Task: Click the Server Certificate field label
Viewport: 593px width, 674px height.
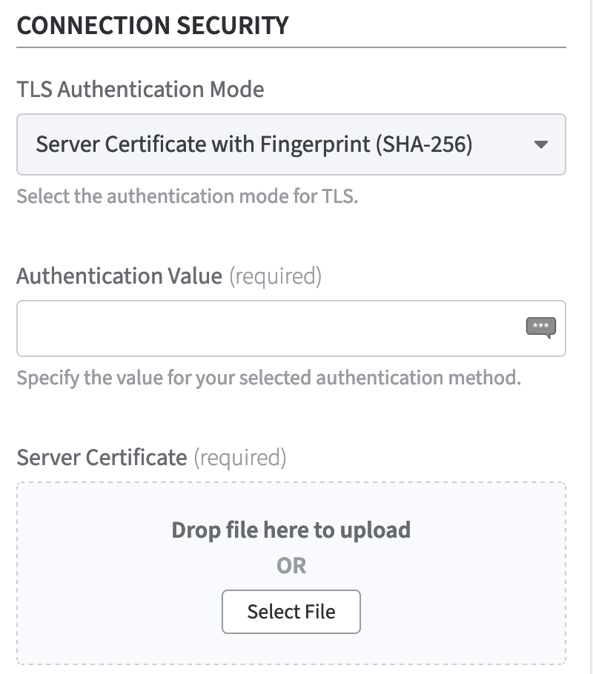Action: point(102,457)
